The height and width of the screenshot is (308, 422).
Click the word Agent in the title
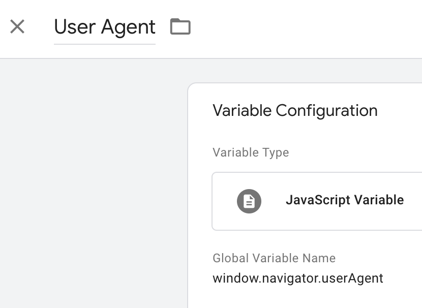click(128, 28)
